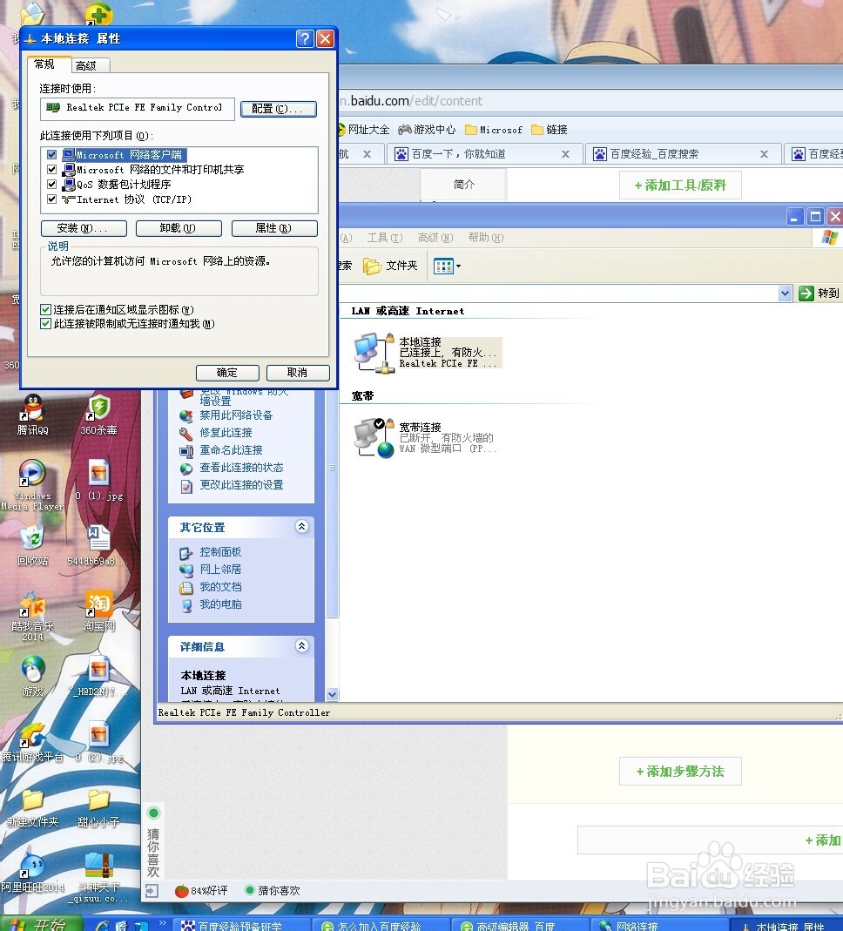The image size is (843, 931).
Task: Toggle 此连接被限制或无连接时通知我 checkbox
Action: click(x=45, y=324)
